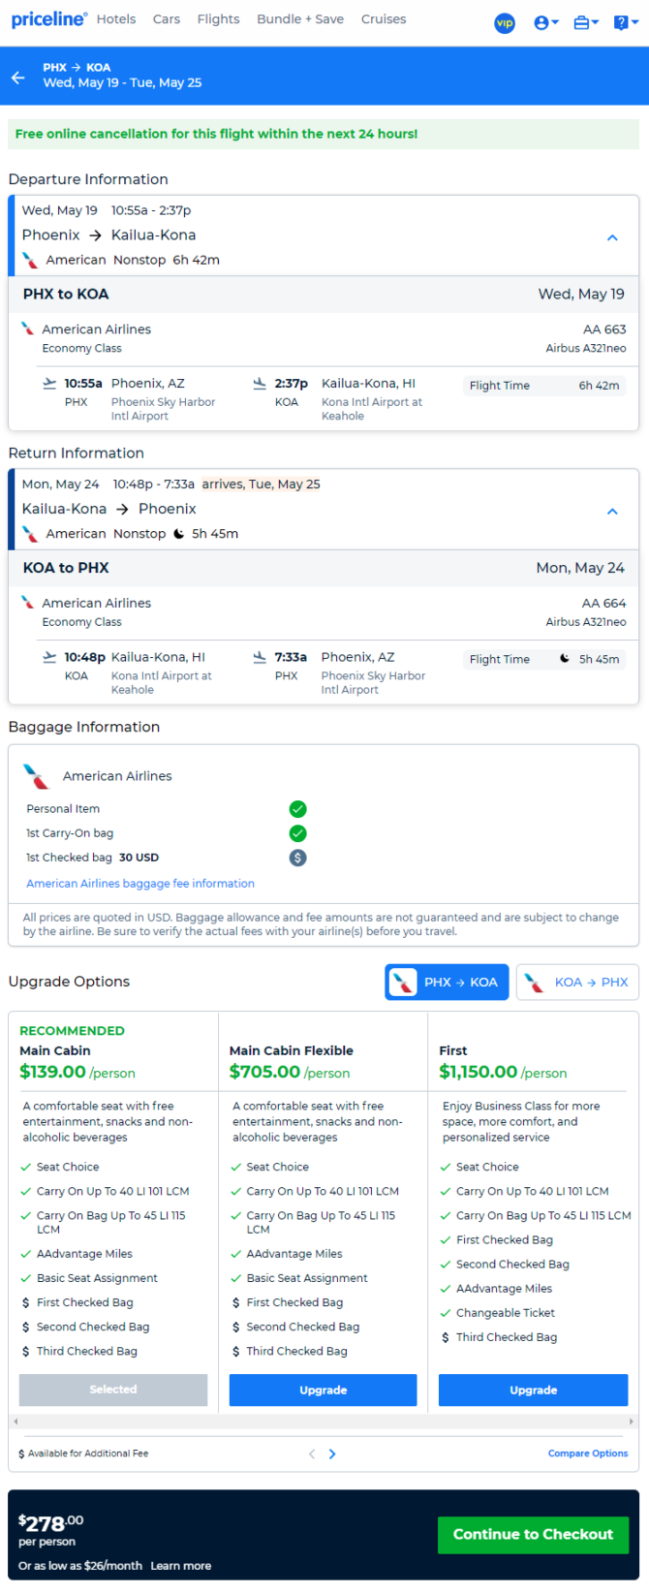Click the upgrade options horizontal scrollbar

point(324,1422)
